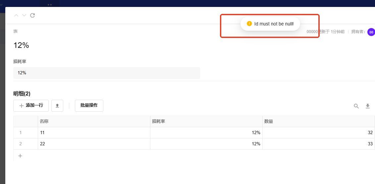Image resolution: width=375 pixels, height=184 pixels.
Task: Click the download icon above the table
Action: [x=367, y=106]
